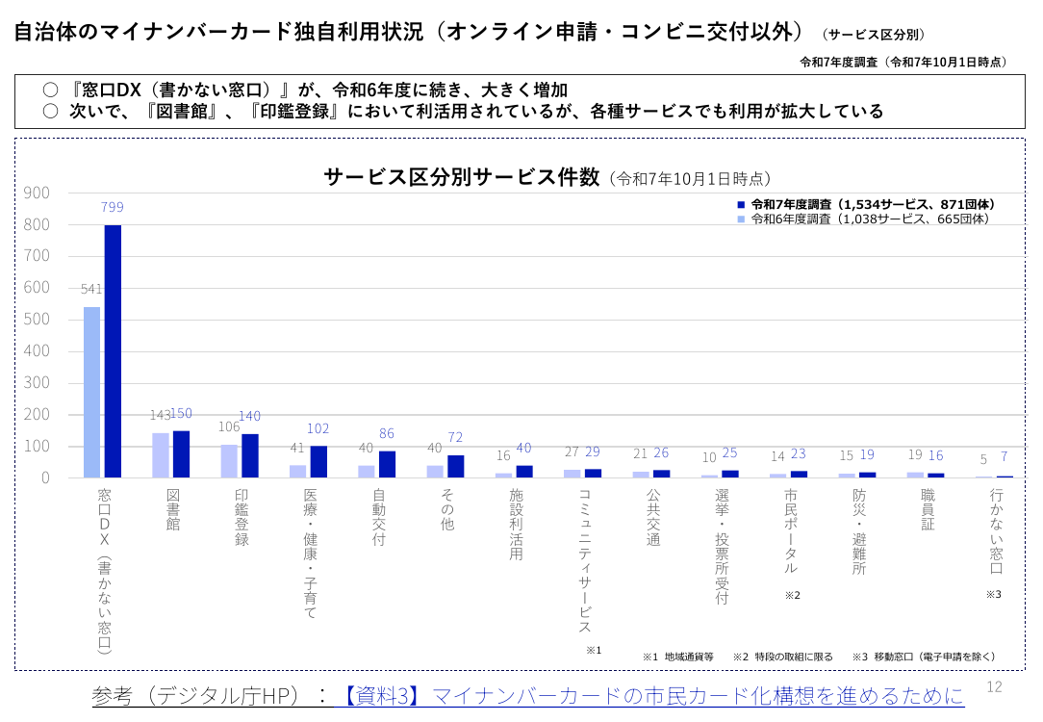Click the y-axis label 500
Screen dimensions: 1043x722
pyautogui.click(x=37, y=320)
